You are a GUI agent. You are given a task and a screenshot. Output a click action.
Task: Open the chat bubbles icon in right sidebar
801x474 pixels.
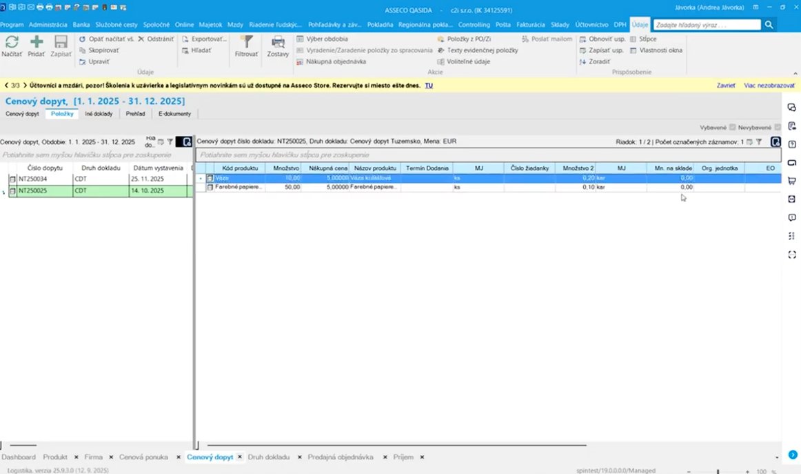pos(792,108)
